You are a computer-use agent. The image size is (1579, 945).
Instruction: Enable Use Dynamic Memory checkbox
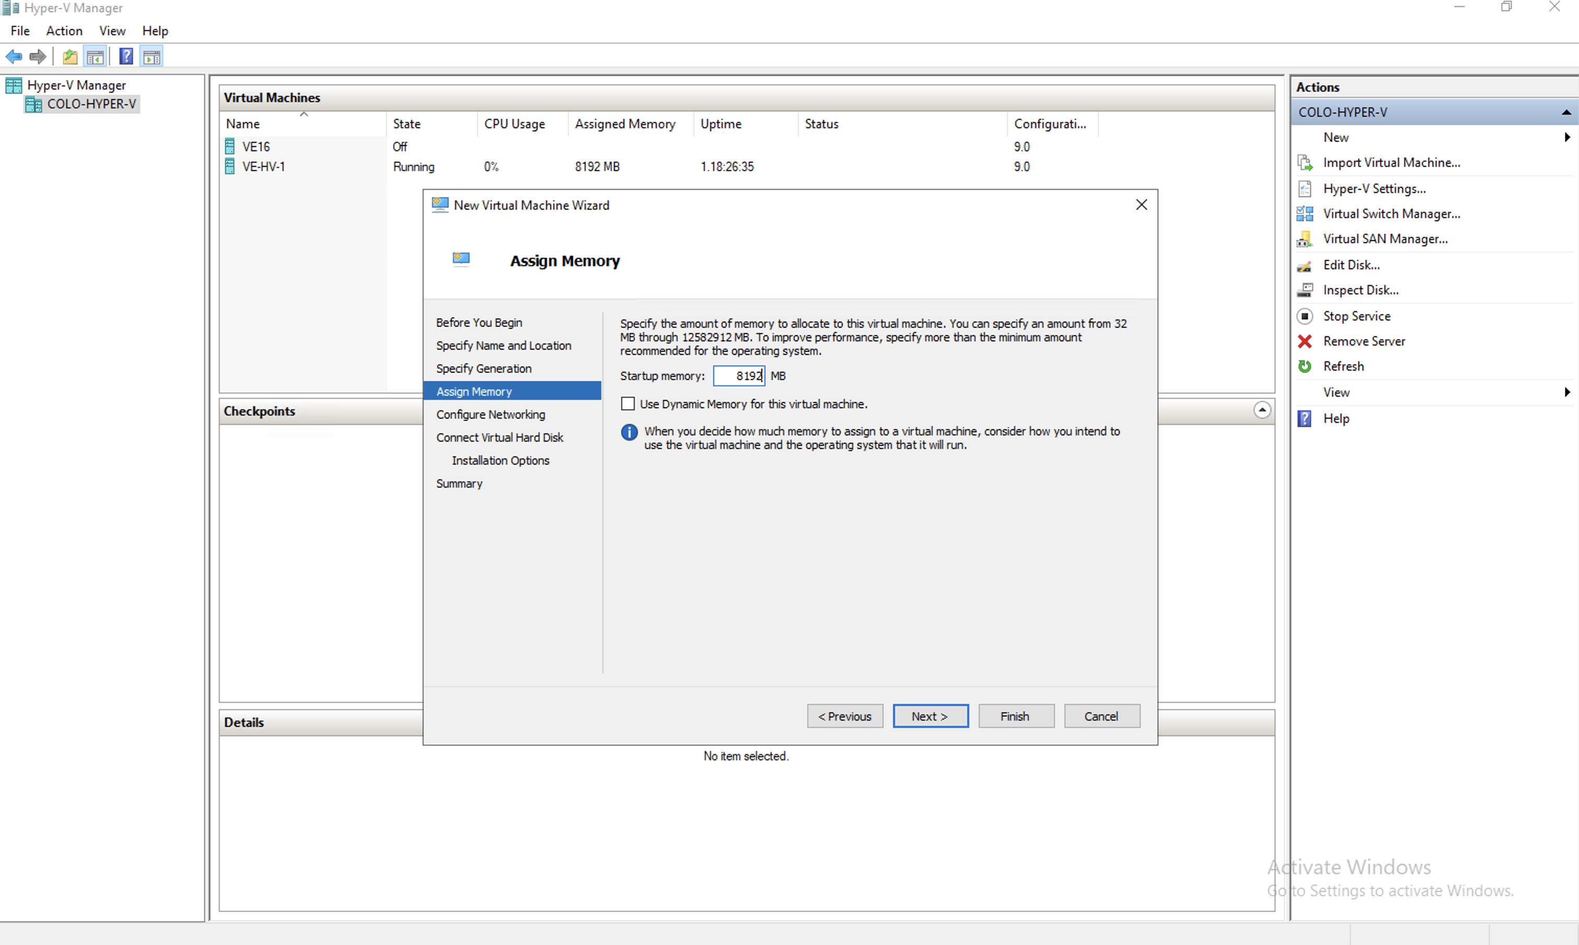coord(628,404)
